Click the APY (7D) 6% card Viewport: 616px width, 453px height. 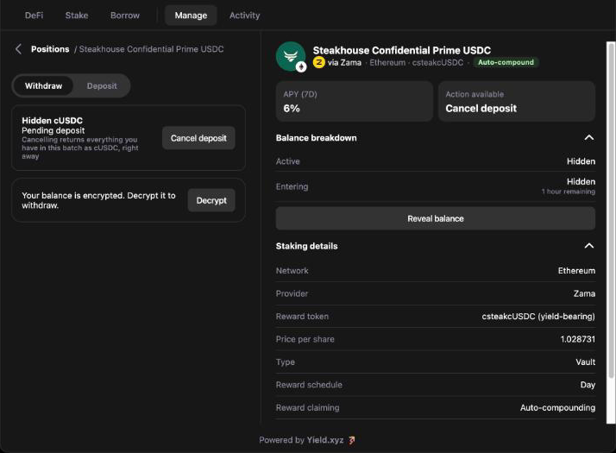click(x=354, y=101)
